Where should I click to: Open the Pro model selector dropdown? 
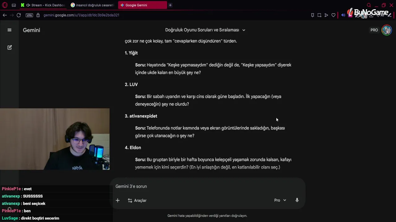click(280, 200)
